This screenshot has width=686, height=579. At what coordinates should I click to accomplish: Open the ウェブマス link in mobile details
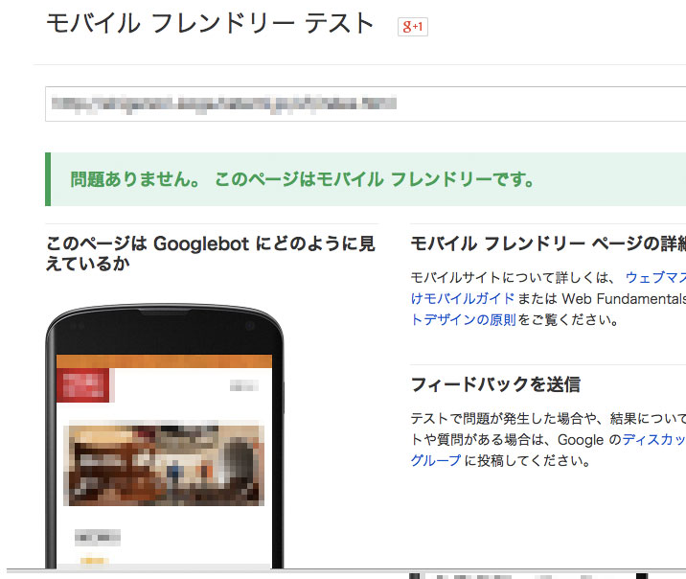[655, 277]
